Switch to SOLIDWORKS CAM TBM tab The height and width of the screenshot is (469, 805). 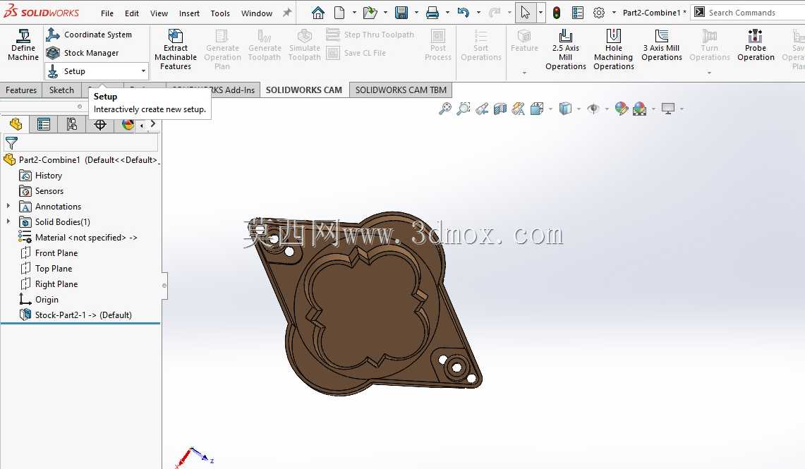coord(401,90)
